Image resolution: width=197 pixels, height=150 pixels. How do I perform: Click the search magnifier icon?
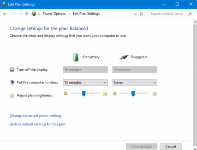click(x=190, y=14)
